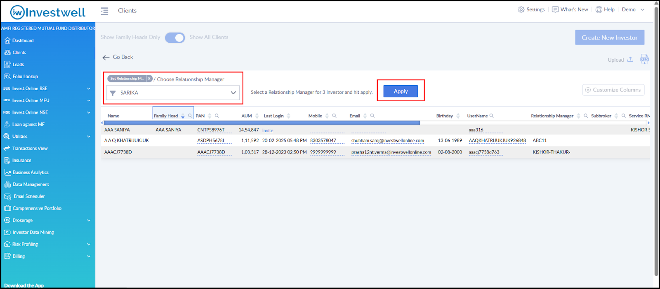Click PAN ASDPH5678I
Image resolution: width=660 pixels, height=289 pixels.
tap(211, 140)
